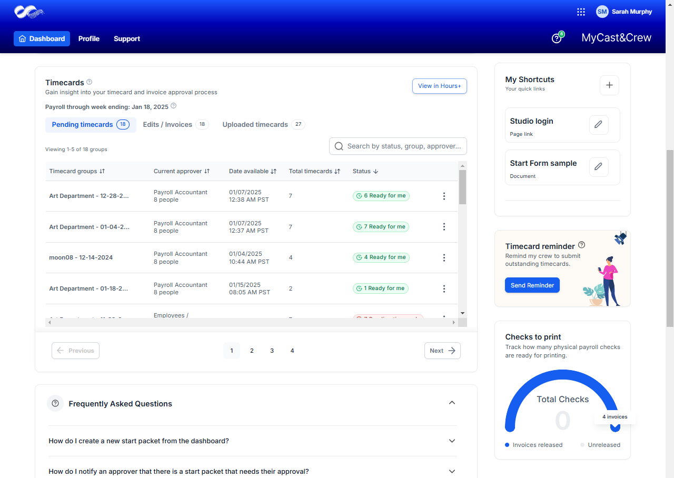Image resolution: width=674 pixels, height=478 pixels.
Task: Edit the Studio login shortcut
Action: [598, 125]
